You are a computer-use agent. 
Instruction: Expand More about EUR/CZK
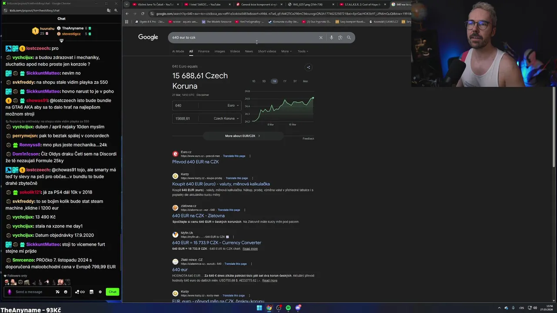tap(242, 136)
